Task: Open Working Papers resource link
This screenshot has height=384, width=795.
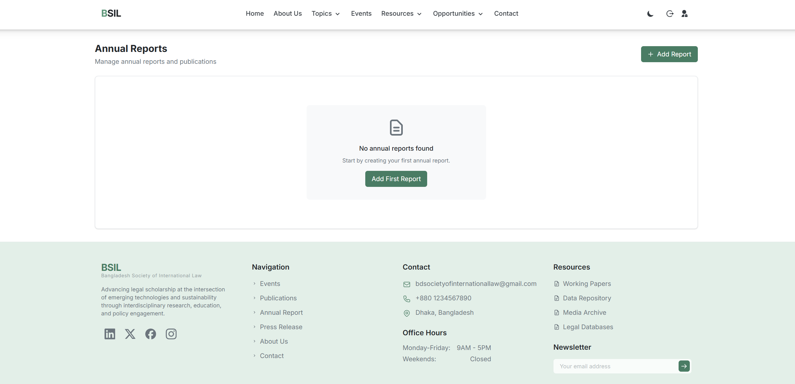Action: [587, 284]
